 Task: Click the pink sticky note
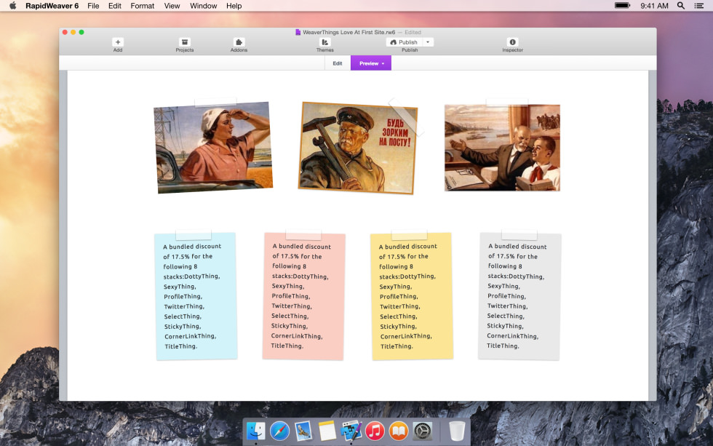click(x=304, y=296)
